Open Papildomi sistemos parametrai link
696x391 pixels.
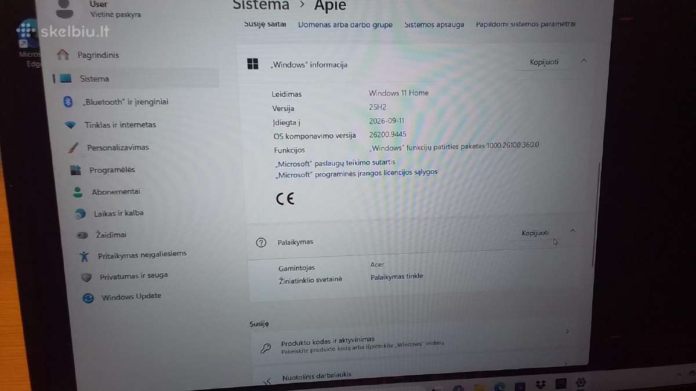(x=525, y=24)
